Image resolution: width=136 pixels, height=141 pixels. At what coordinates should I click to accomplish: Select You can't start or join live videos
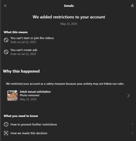32,38
